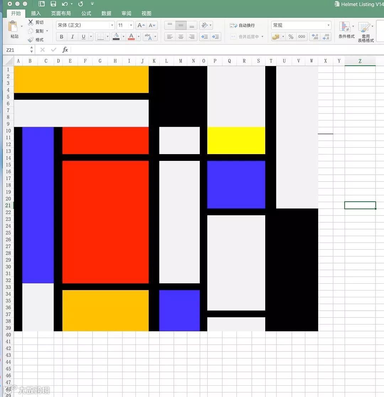Click the insert function fx icon
Viewport: 384px width, 397px height.
[x=65, y=50]
